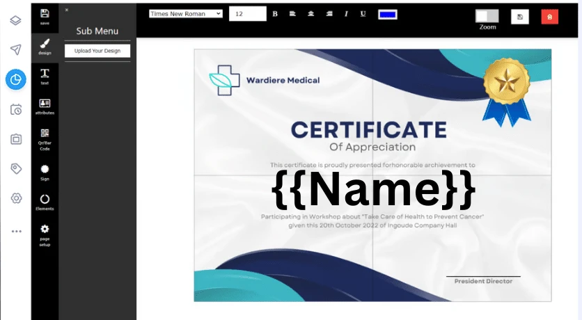Select the design brush tool
The image size is (582, 320).
pos(45,47)
